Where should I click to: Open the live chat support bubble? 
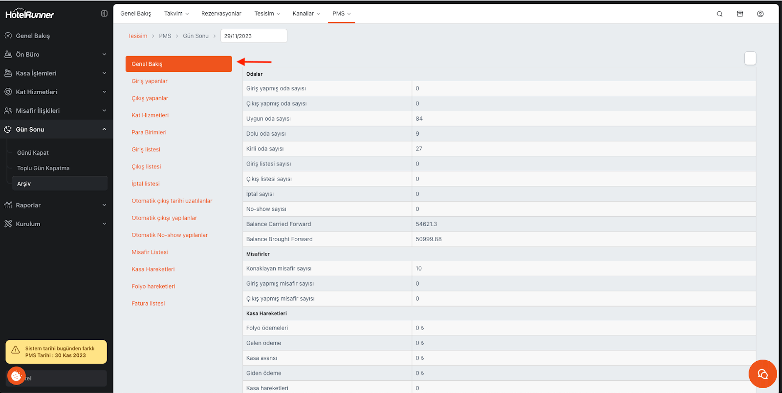[x=762, y=374]
